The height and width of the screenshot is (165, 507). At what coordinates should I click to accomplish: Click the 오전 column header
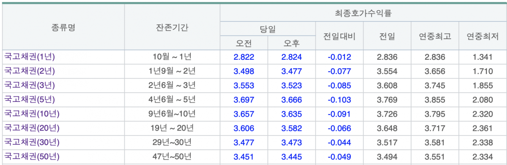[x=244, y=43]
